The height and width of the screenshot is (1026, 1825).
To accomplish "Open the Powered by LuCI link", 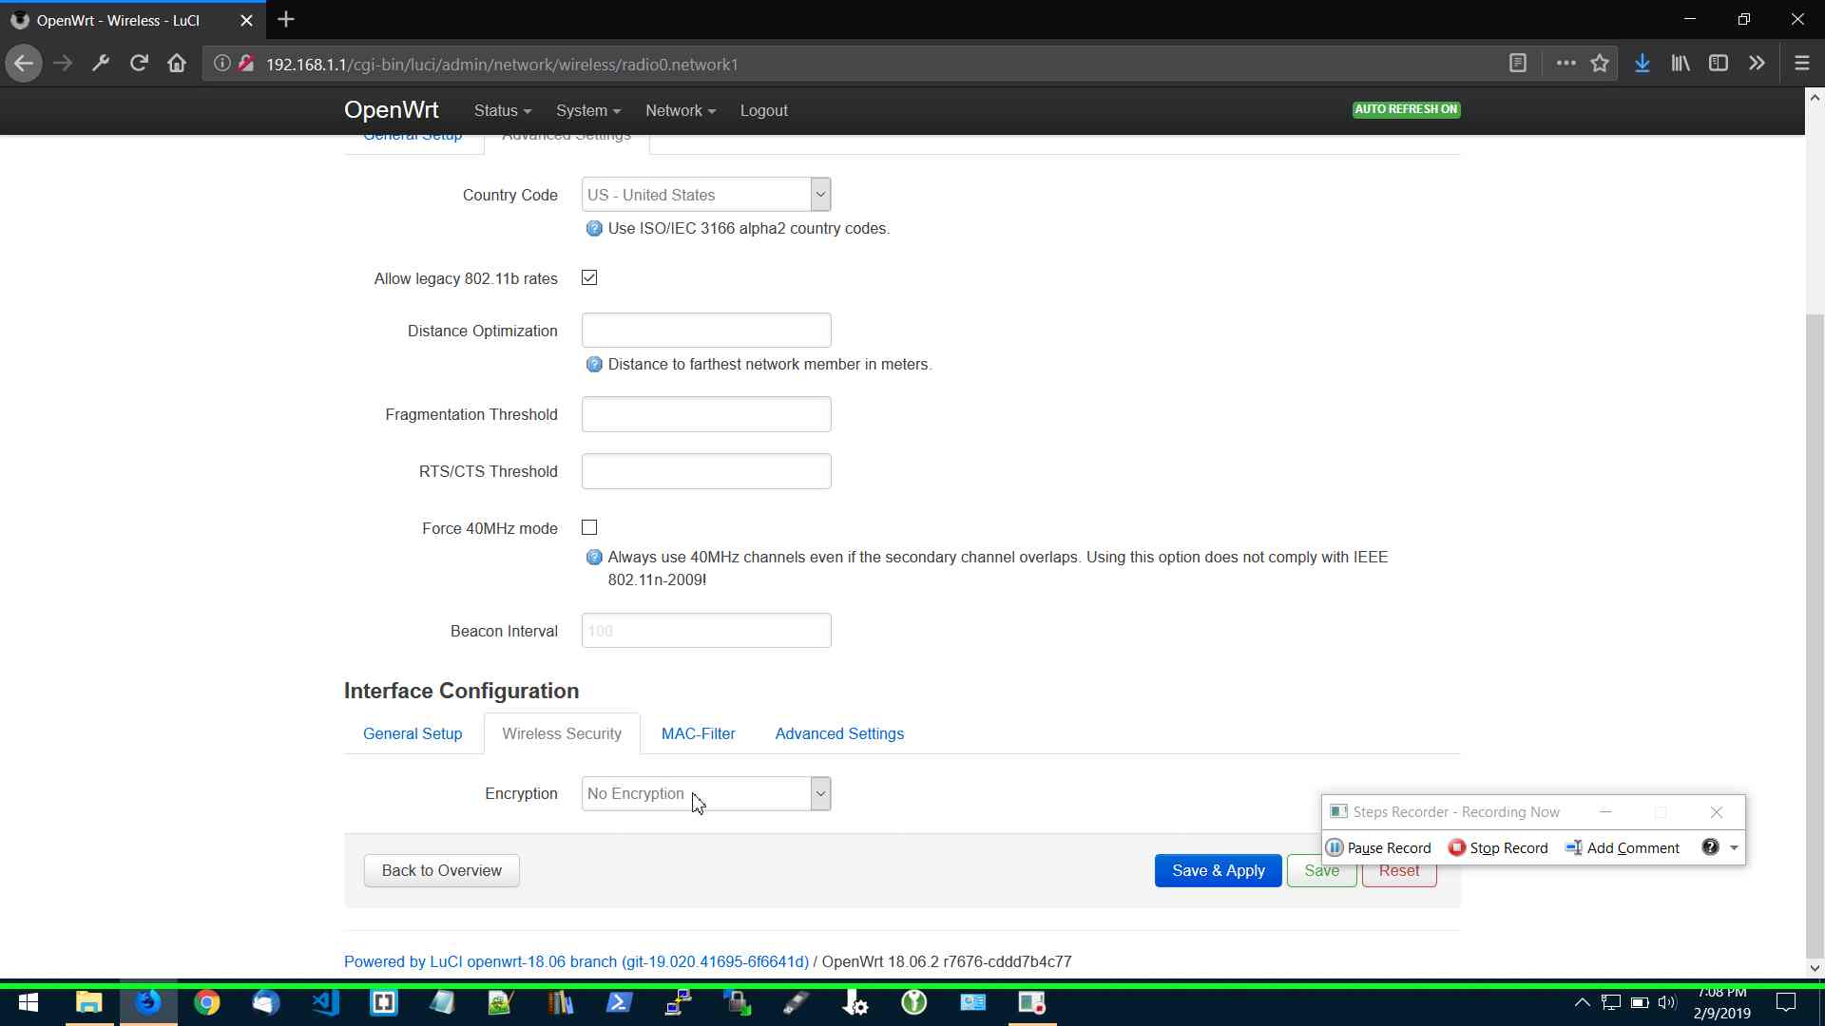I will tap(576, 961).
